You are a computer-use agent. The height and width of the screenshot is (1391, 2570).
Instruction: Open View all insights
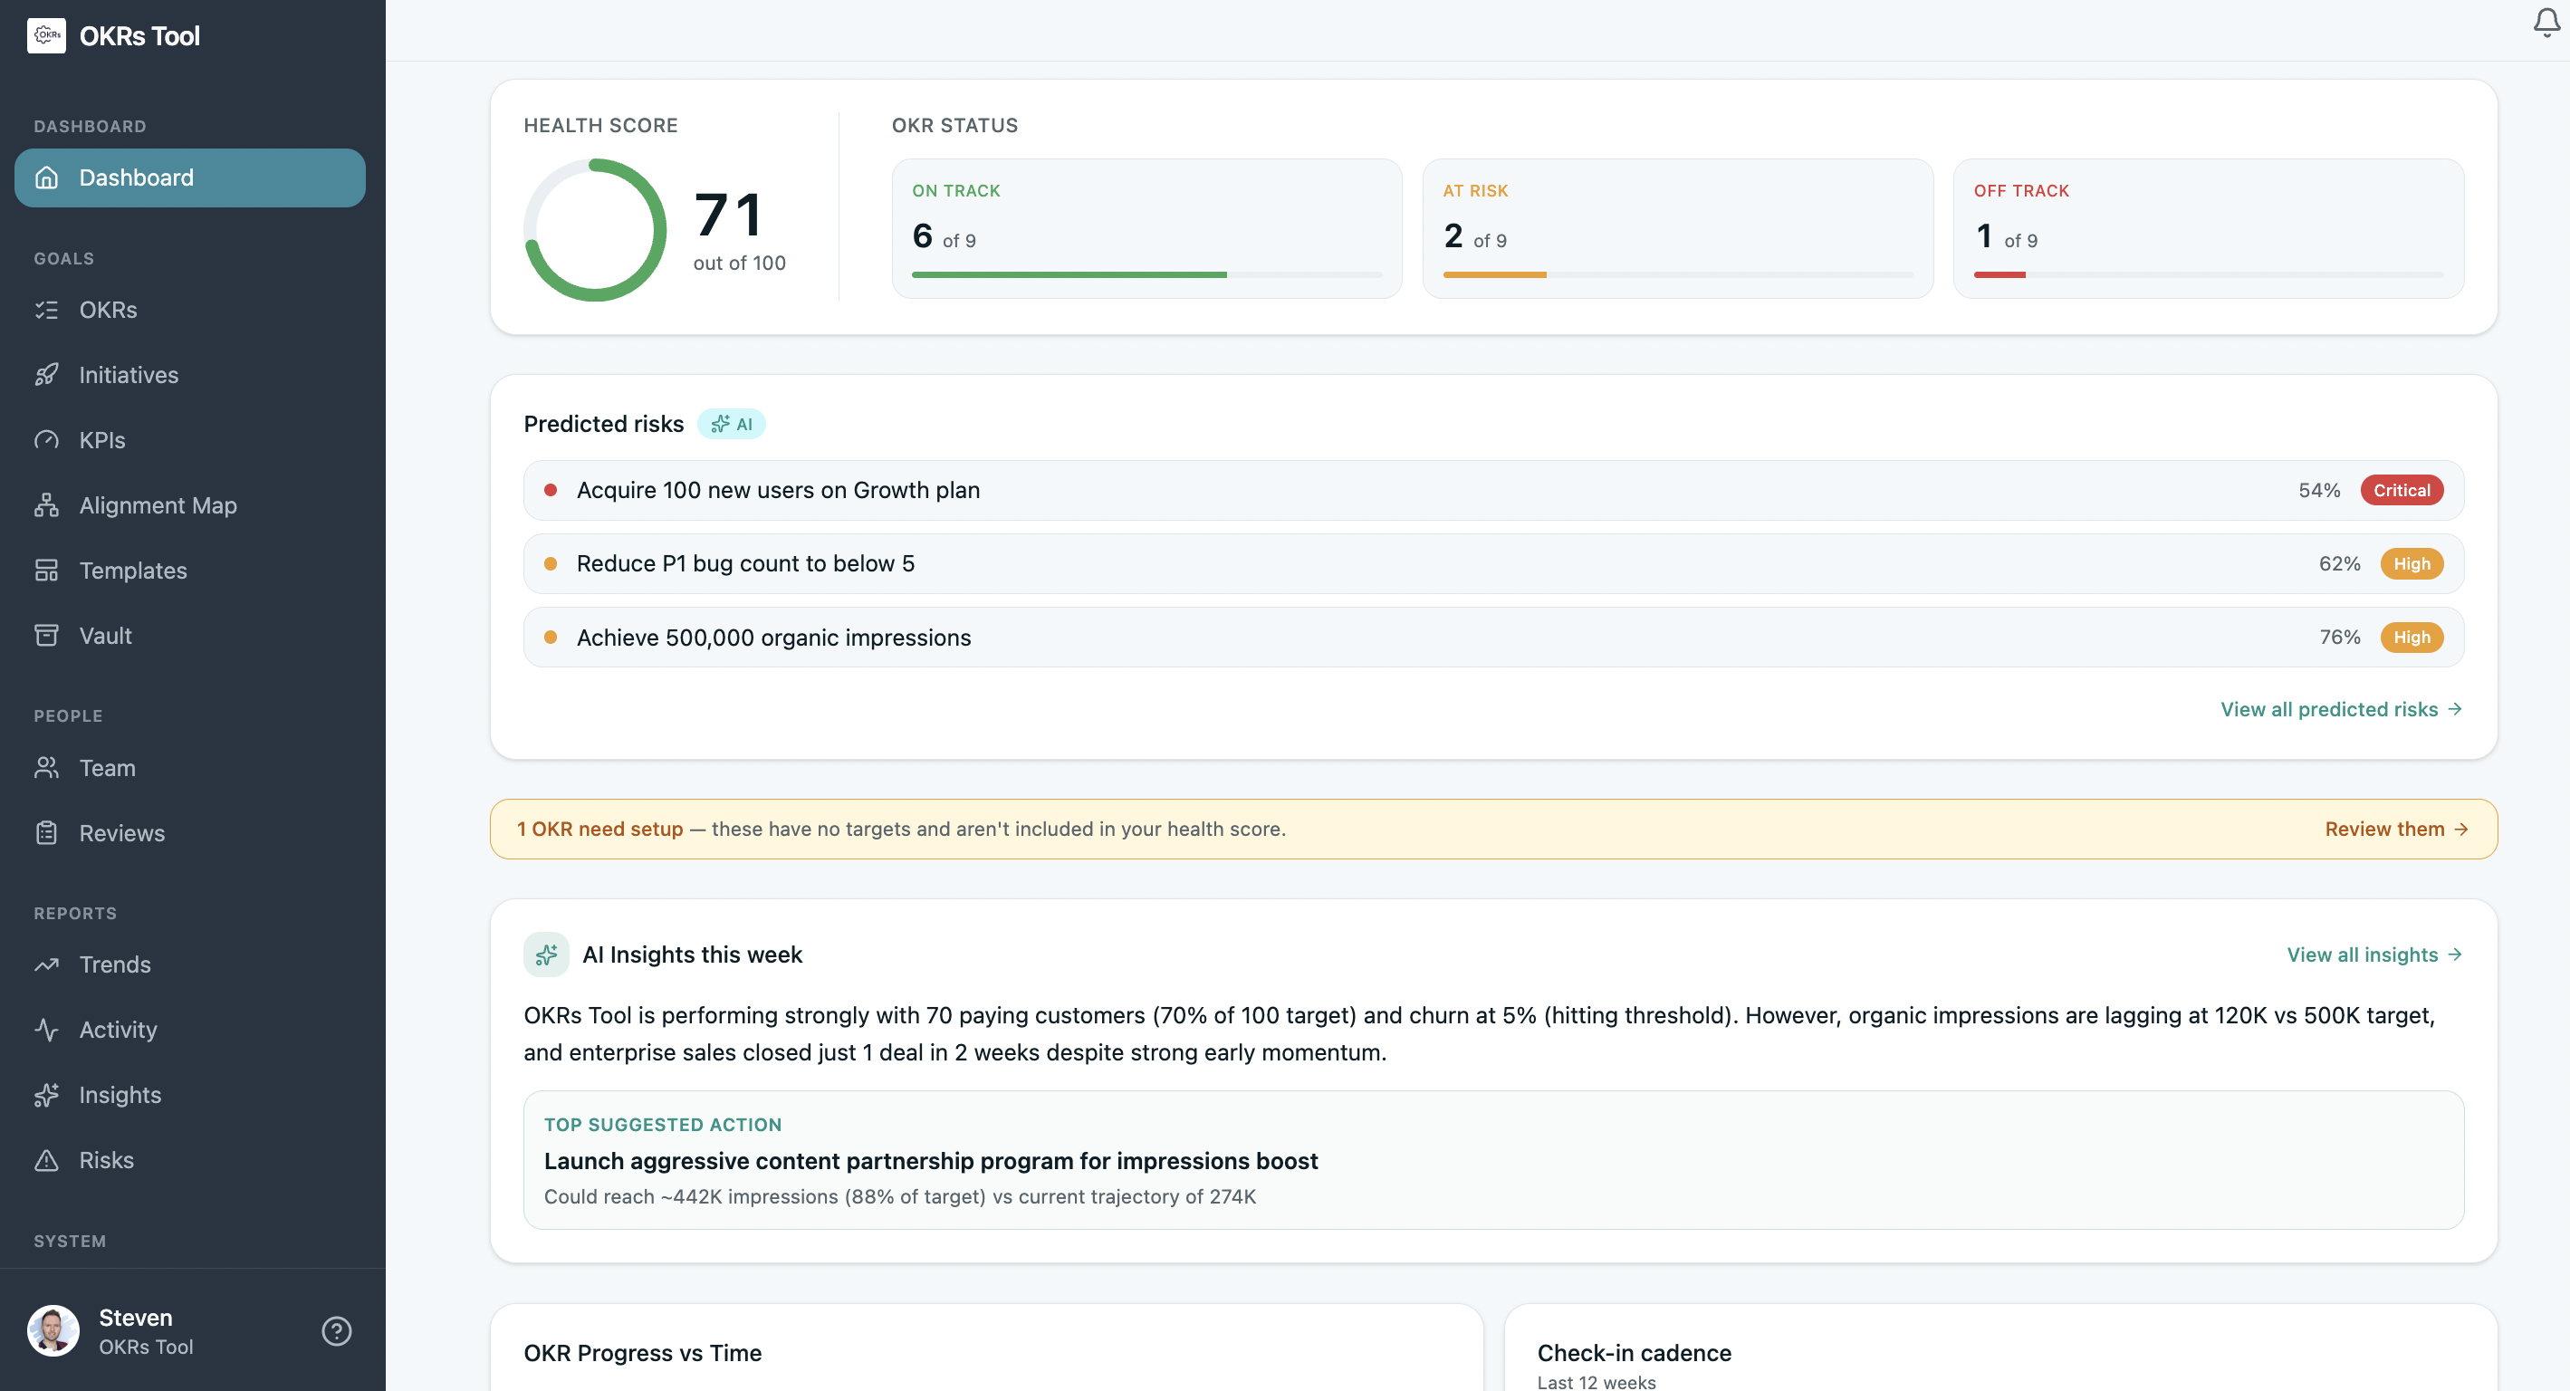click(2375, 954)
